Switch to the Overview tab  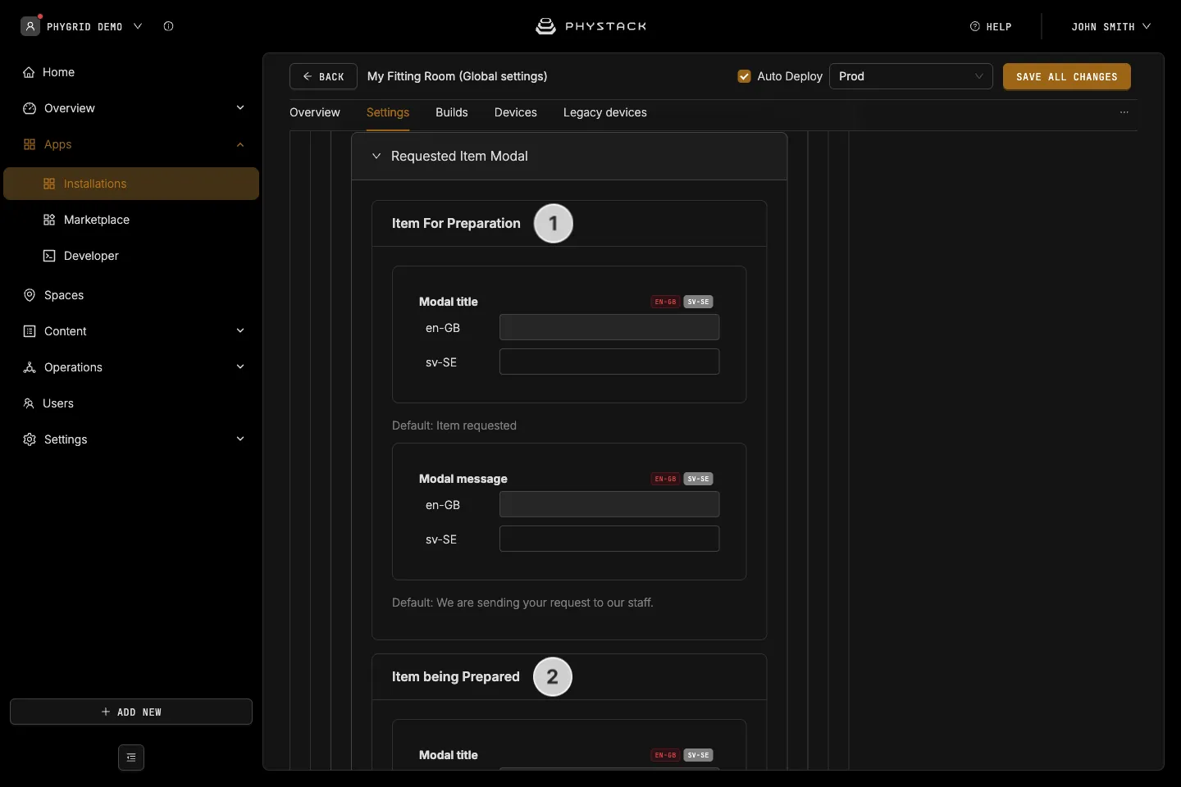tap(315, 112)
